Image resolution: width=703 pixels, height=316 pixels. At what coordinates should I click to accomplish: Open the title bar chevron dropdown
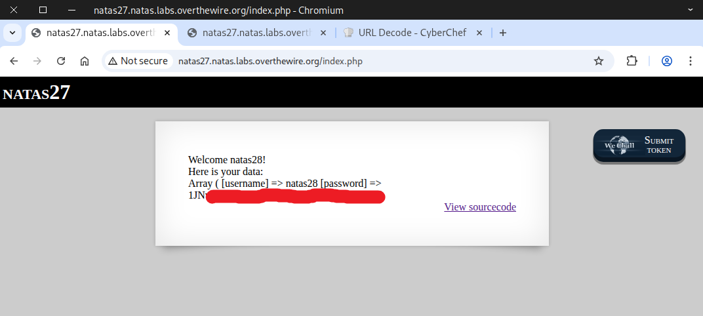(x=690, y=10)
